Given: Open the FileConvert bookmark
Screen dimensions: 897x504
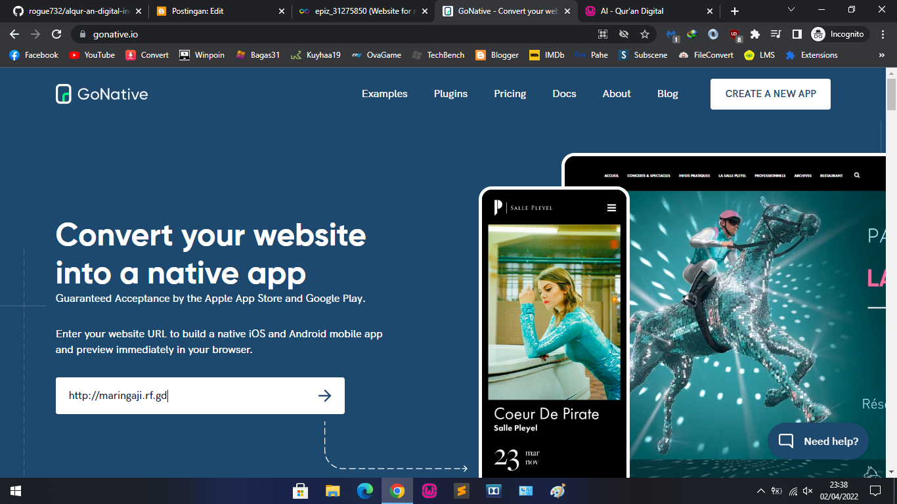Looking at the screenshot, I should pyautogui.click(x=706, y=55).
